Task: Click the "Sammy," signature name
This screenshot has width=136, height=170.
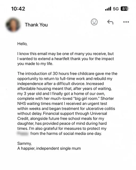Action: click(24, 143)
